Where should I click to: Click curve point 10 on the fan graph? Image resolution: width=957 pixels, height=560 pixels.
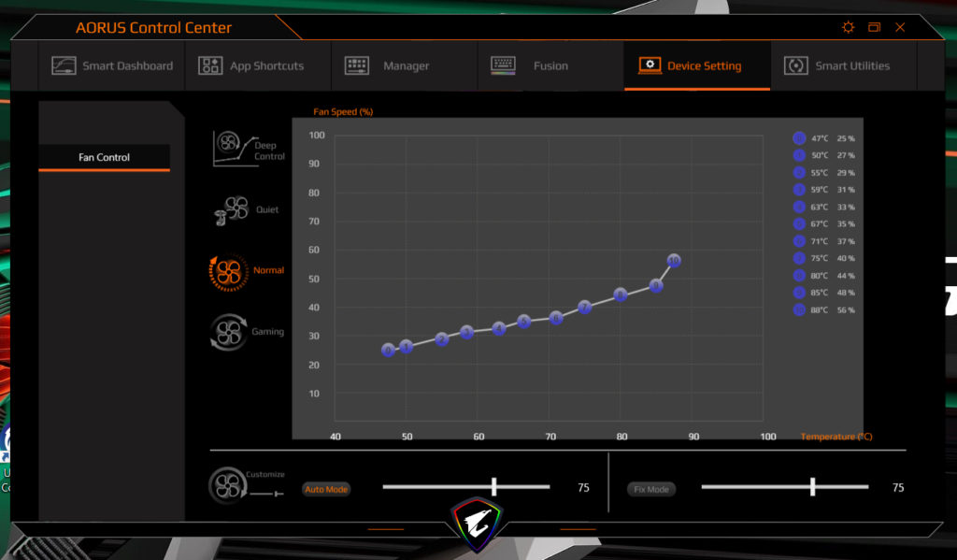click(x=674, y=261)
